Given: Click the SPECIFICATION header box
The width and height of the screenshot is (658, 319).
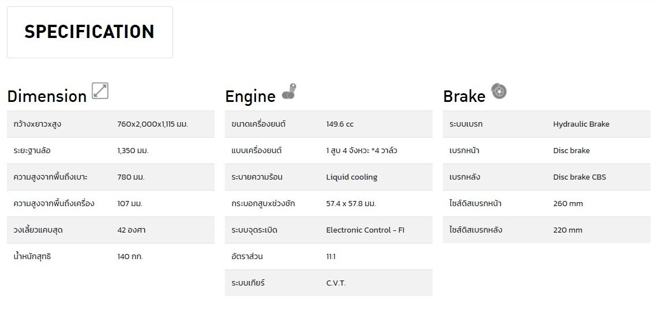Looking at the screenshot, I should point(89,32).
